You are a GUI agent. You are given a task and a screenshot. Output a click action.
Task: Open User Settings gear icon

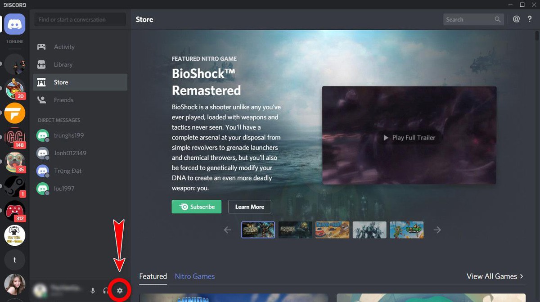point(120,291)
